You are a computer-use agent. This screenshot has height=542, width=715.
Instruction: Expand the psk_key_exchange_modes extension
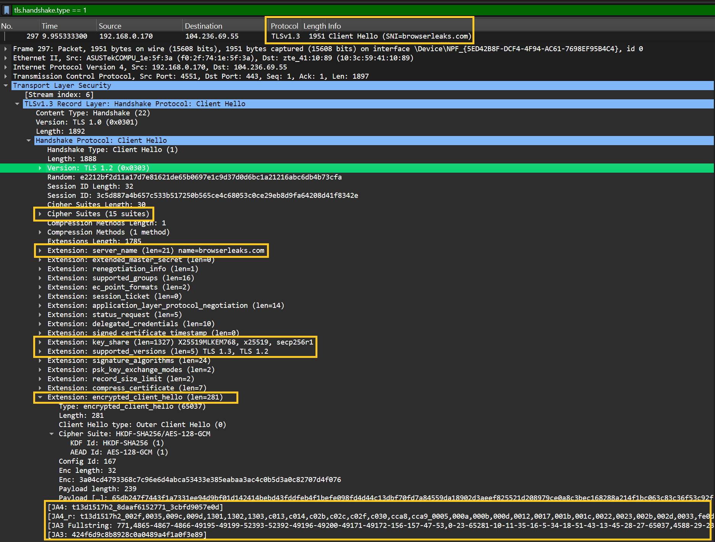click(40, 370)
